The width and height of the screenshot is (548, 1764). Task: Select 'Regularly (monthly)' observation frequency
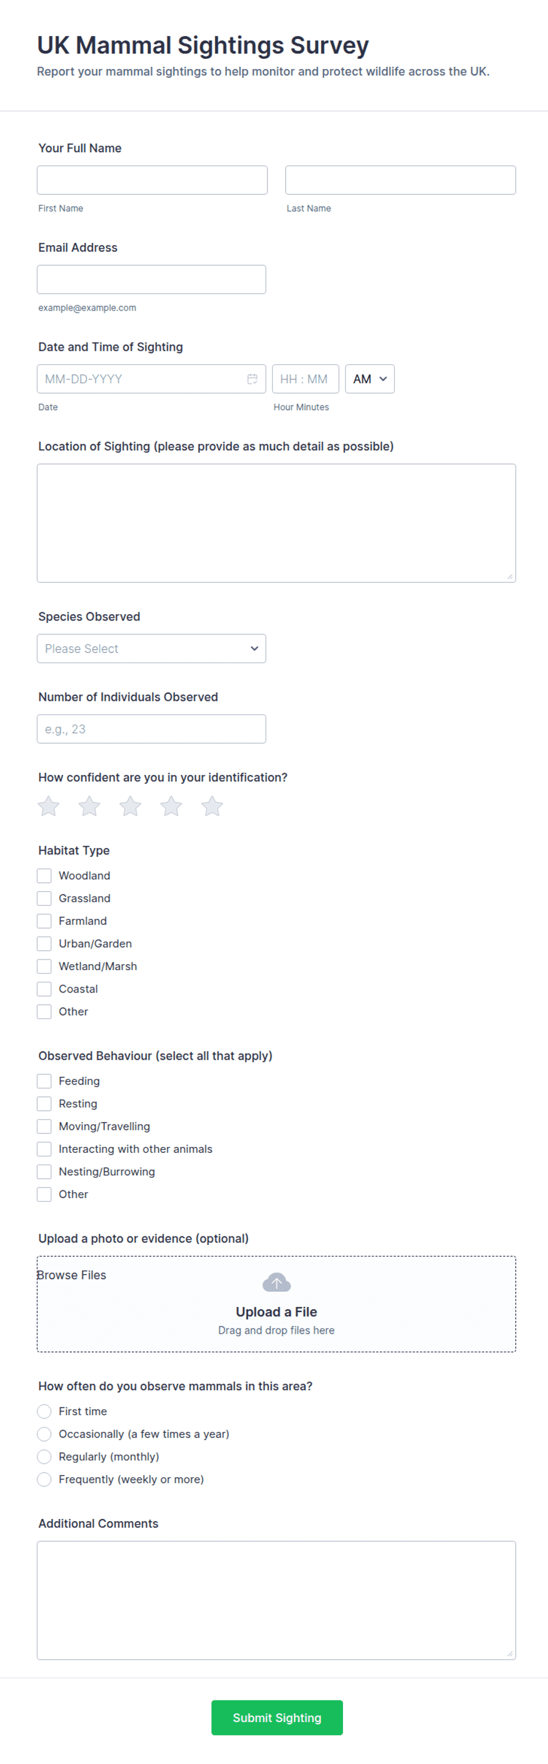pyautogui.click(x=45, y=1456)
